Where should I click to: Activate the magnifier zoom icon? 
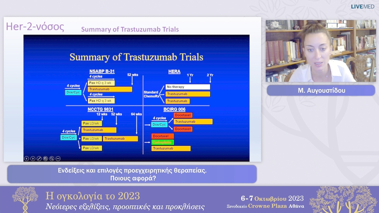(x=52, y=158)
